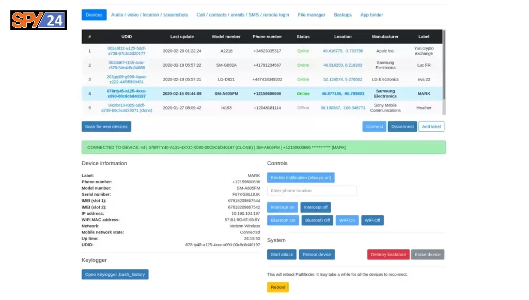Open UDID link starting with 004tbt67
The height and width of the screenshot is (300, 529).
click(x=127, y=65)
